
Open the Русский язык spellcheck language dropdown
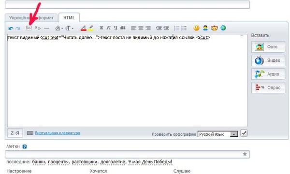[x=217, y=134]
